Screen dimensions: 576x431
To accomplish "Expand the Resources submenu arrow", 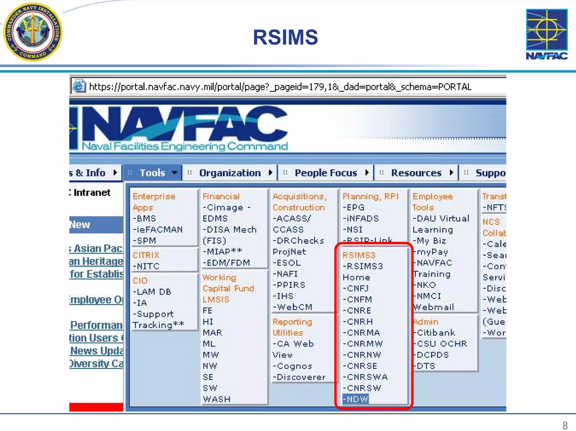I will point(451,173).
